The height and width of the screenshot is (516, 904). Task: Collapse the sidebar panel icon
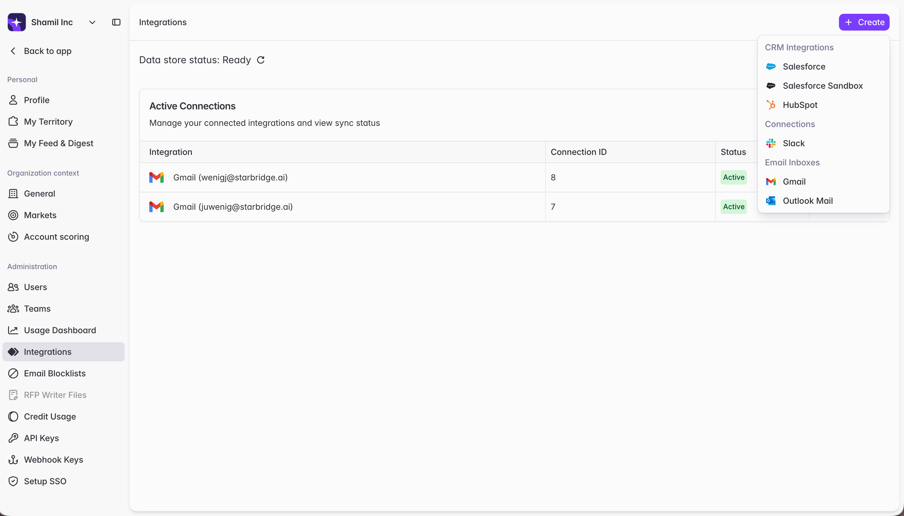116,22
